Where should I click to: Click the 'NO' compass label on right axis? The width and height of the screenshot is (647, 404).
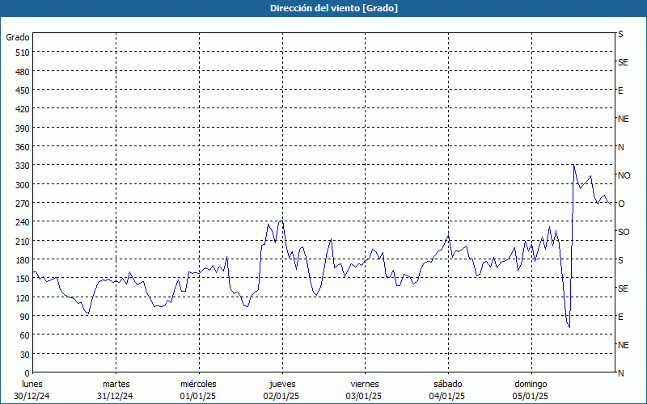coord(624,175)
